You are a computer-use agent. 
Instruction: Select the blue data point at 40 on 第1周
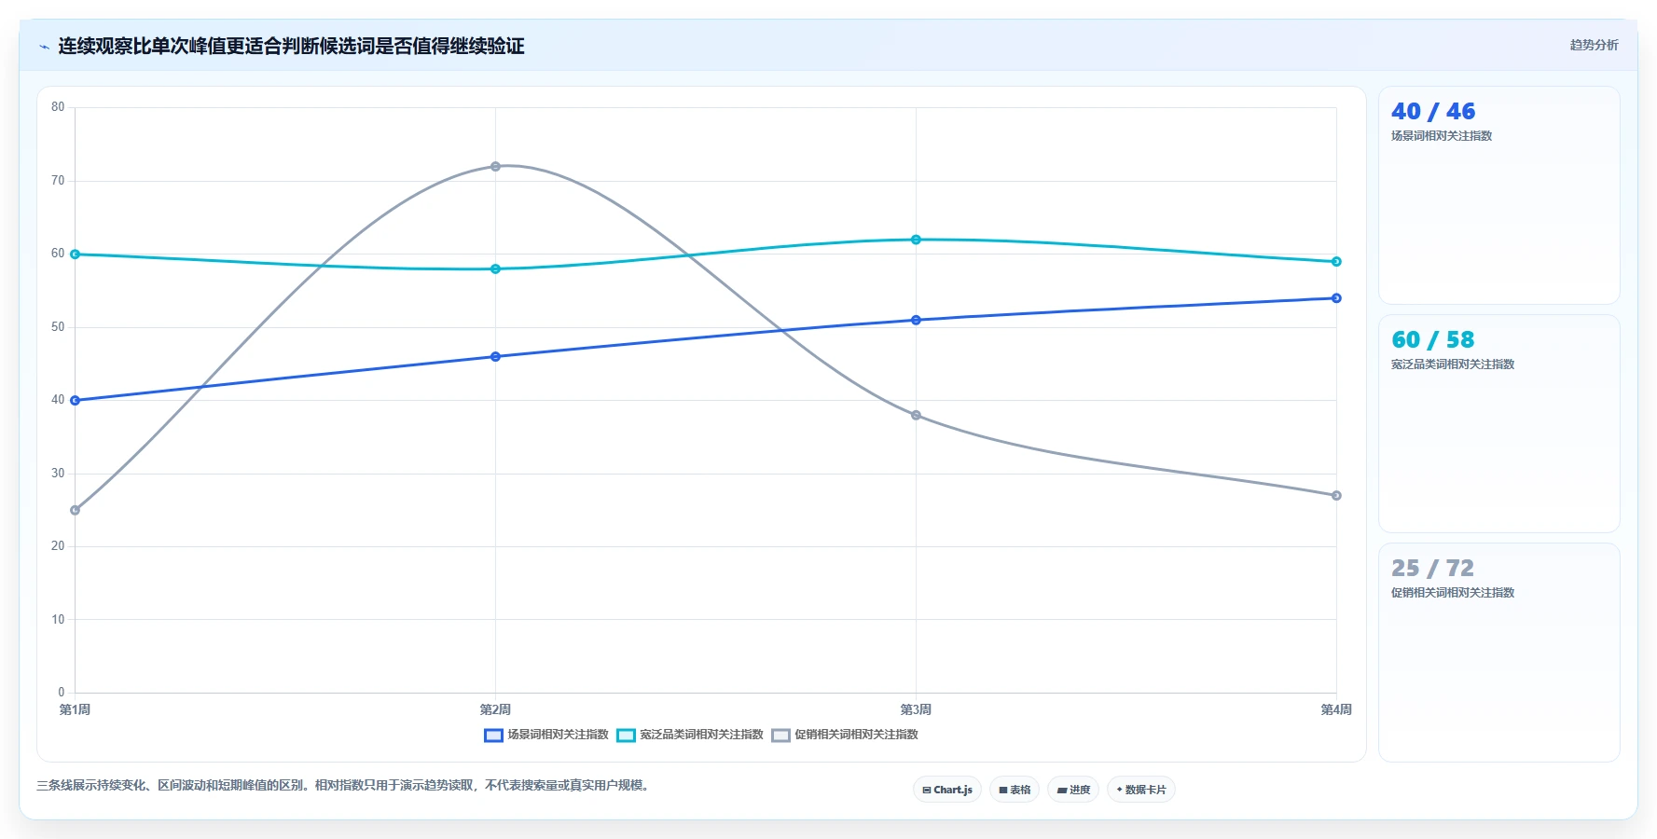click(x=75, y=400)
